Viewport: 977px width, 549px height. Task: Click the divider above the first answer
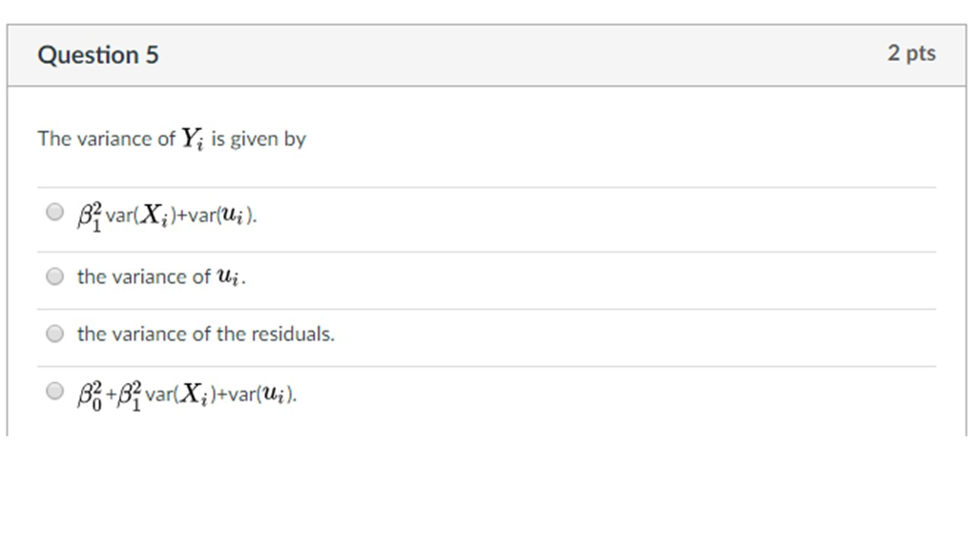pyautogui.click(x=477, y=184)
